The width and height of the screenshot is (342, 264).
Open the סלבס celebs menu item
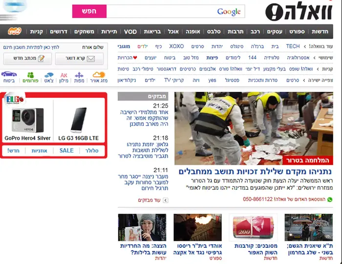214,32
